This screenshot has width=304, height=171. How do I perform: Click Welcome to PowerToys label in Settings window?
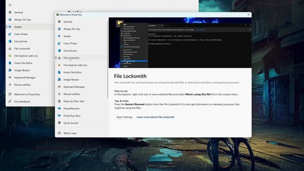coord(27,94)
